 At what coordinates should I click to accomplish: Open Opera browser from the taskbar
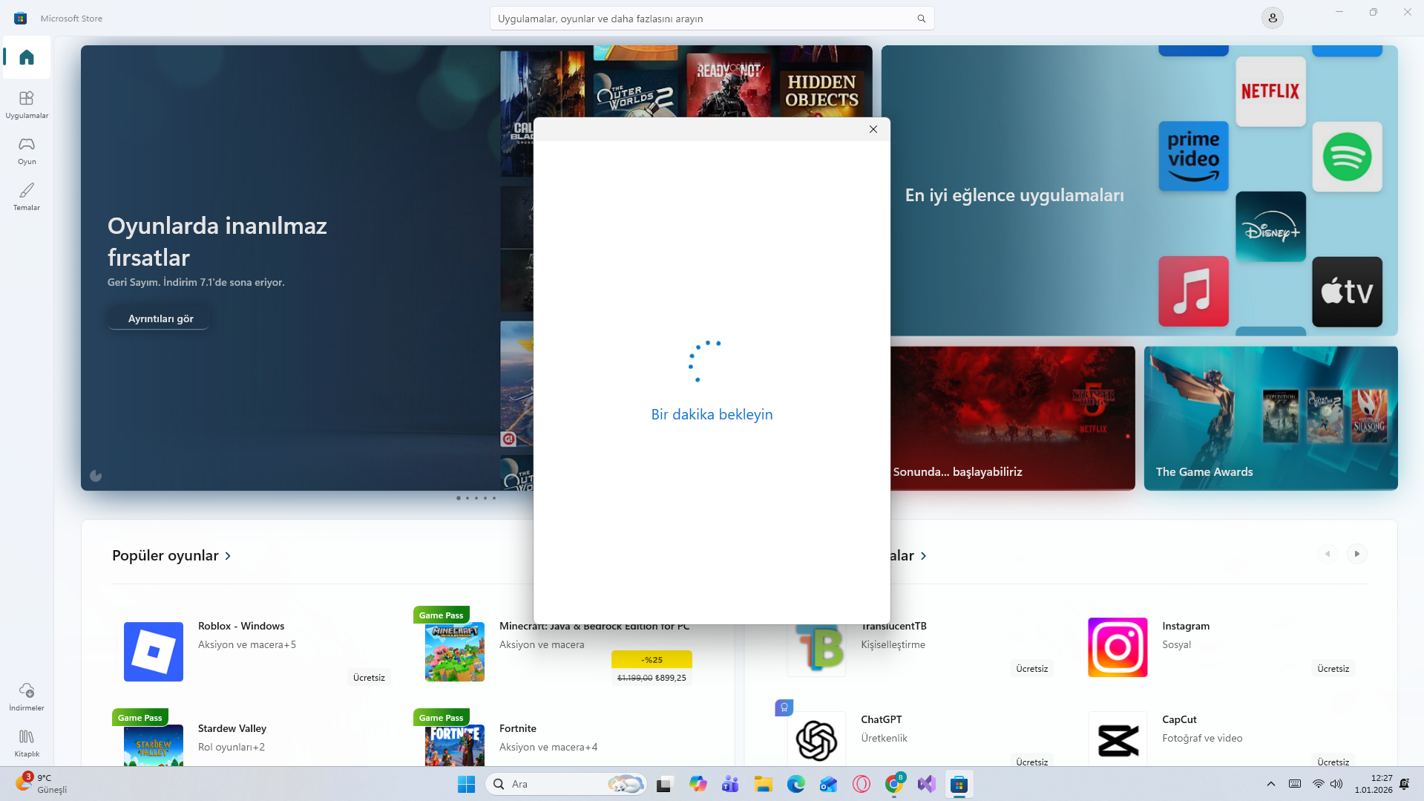click(861, 784)
